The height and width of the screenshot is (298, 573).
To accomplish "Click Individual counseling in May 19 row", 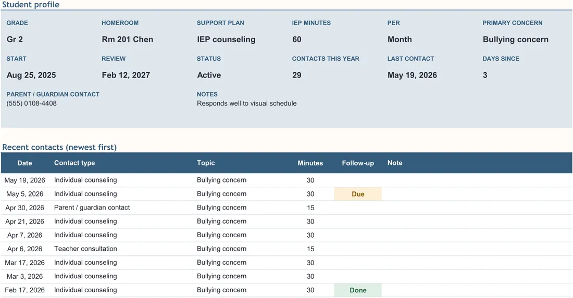I will coord(85,180).
